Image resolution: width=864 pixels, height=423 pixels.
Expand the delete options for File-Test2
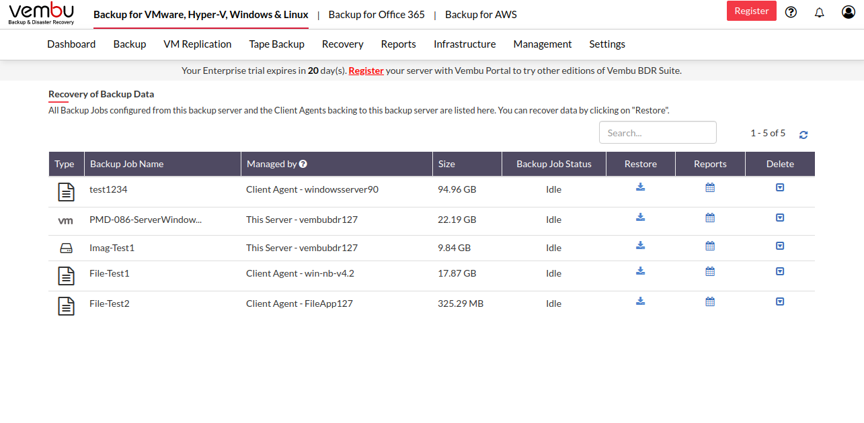780,301
